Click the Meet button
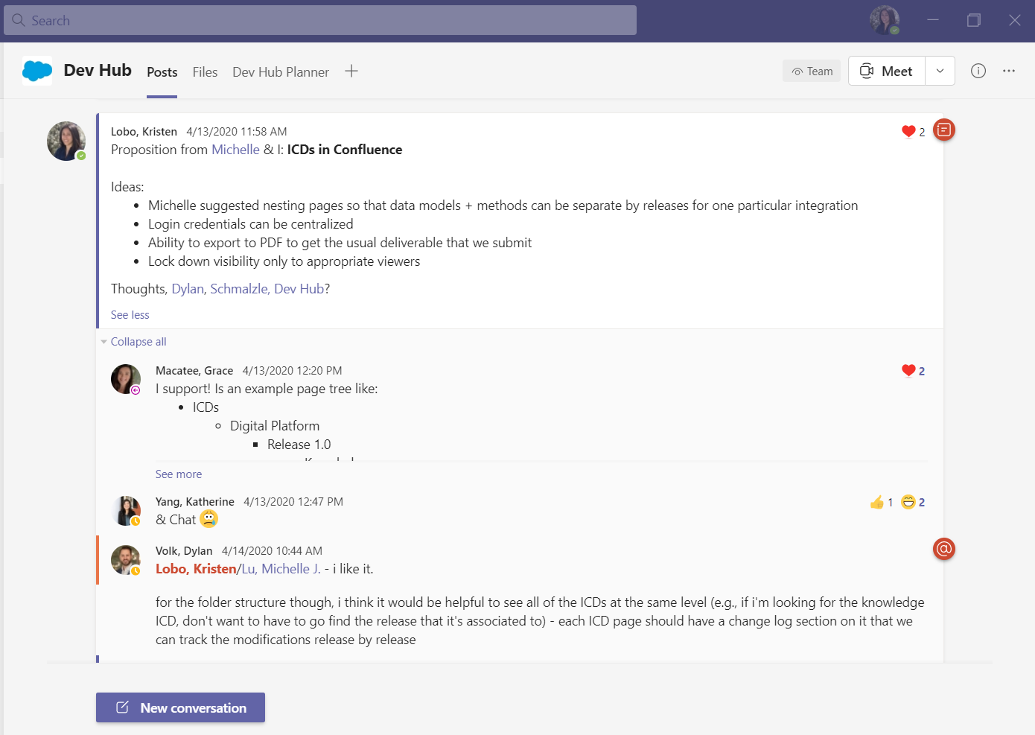This screenshot has height=735, width=1035. (887, 71)
